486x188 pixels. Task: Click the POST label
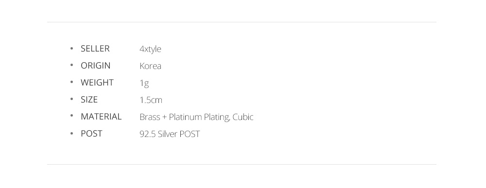point(91,134)
